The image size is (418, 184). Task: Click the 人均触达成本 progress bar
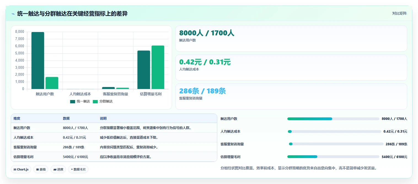click(334, 132)
